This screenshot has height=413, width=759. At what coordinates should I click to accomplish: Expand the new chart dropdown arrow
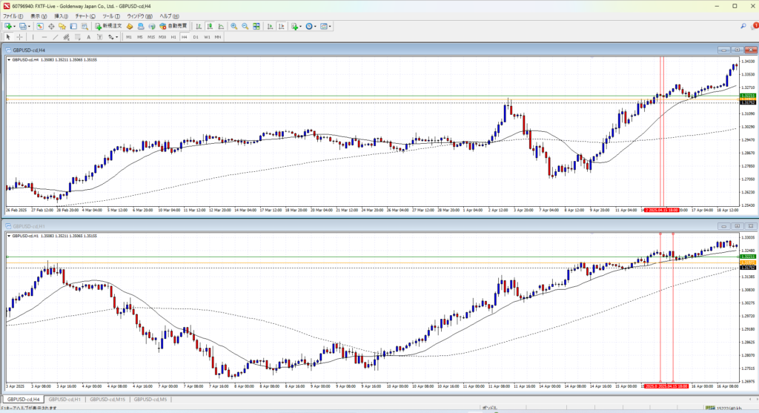tap(14, 26)
